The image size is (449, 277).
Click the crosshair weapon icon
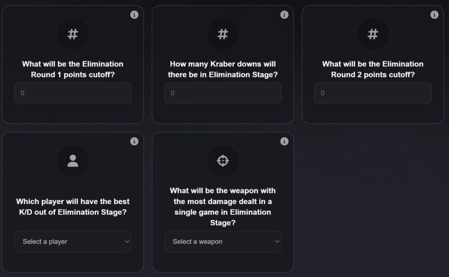(x=223, y=161)
